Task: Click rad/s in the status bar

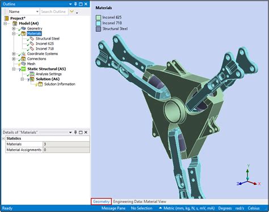Action: tap(239, 208)
